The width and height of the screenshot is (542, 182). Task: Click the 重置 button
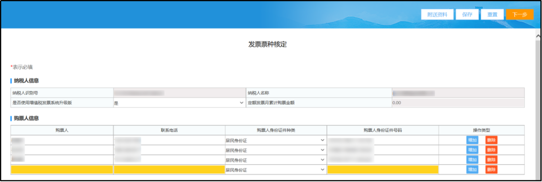click(x=492, y=15)
